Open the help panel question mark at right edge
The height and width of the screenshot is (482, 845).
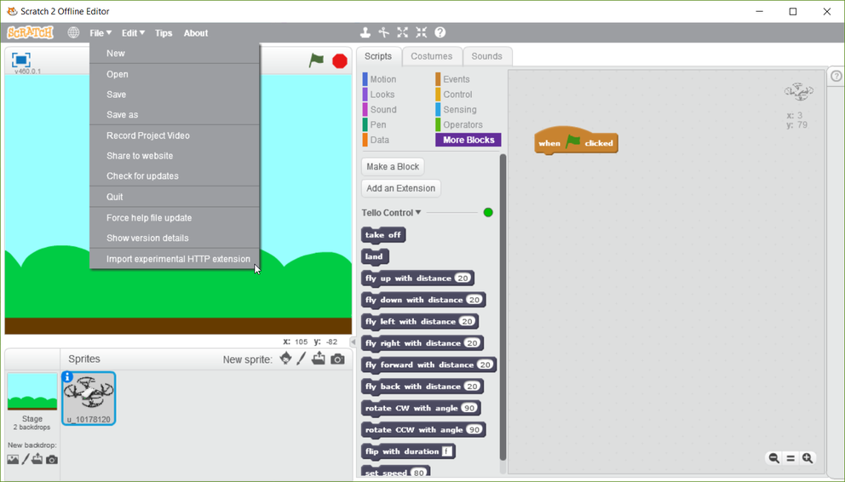click(x=836, y=76)
